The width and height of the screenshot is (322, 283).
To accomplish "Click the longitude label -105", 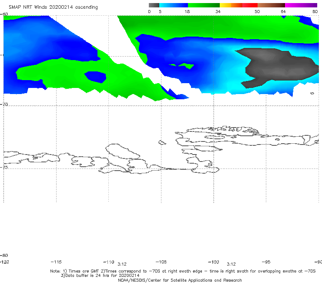I will pos(161,262).
